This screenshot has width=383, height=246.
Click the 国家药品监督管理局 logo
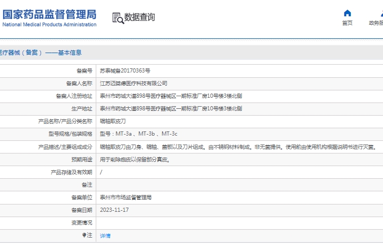pyautogui.click(x=49, y=17)
